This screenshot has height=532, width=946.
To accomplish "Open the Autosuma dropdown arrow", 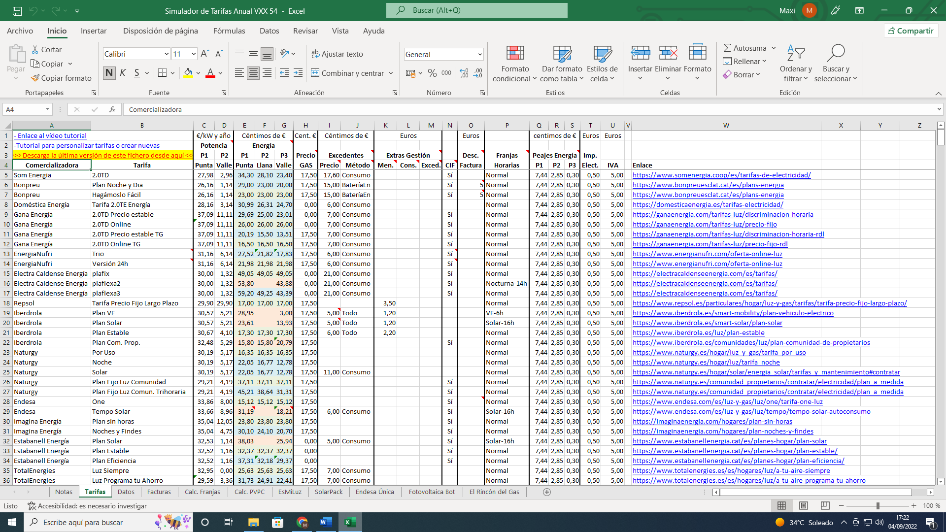I will point(774,48).
